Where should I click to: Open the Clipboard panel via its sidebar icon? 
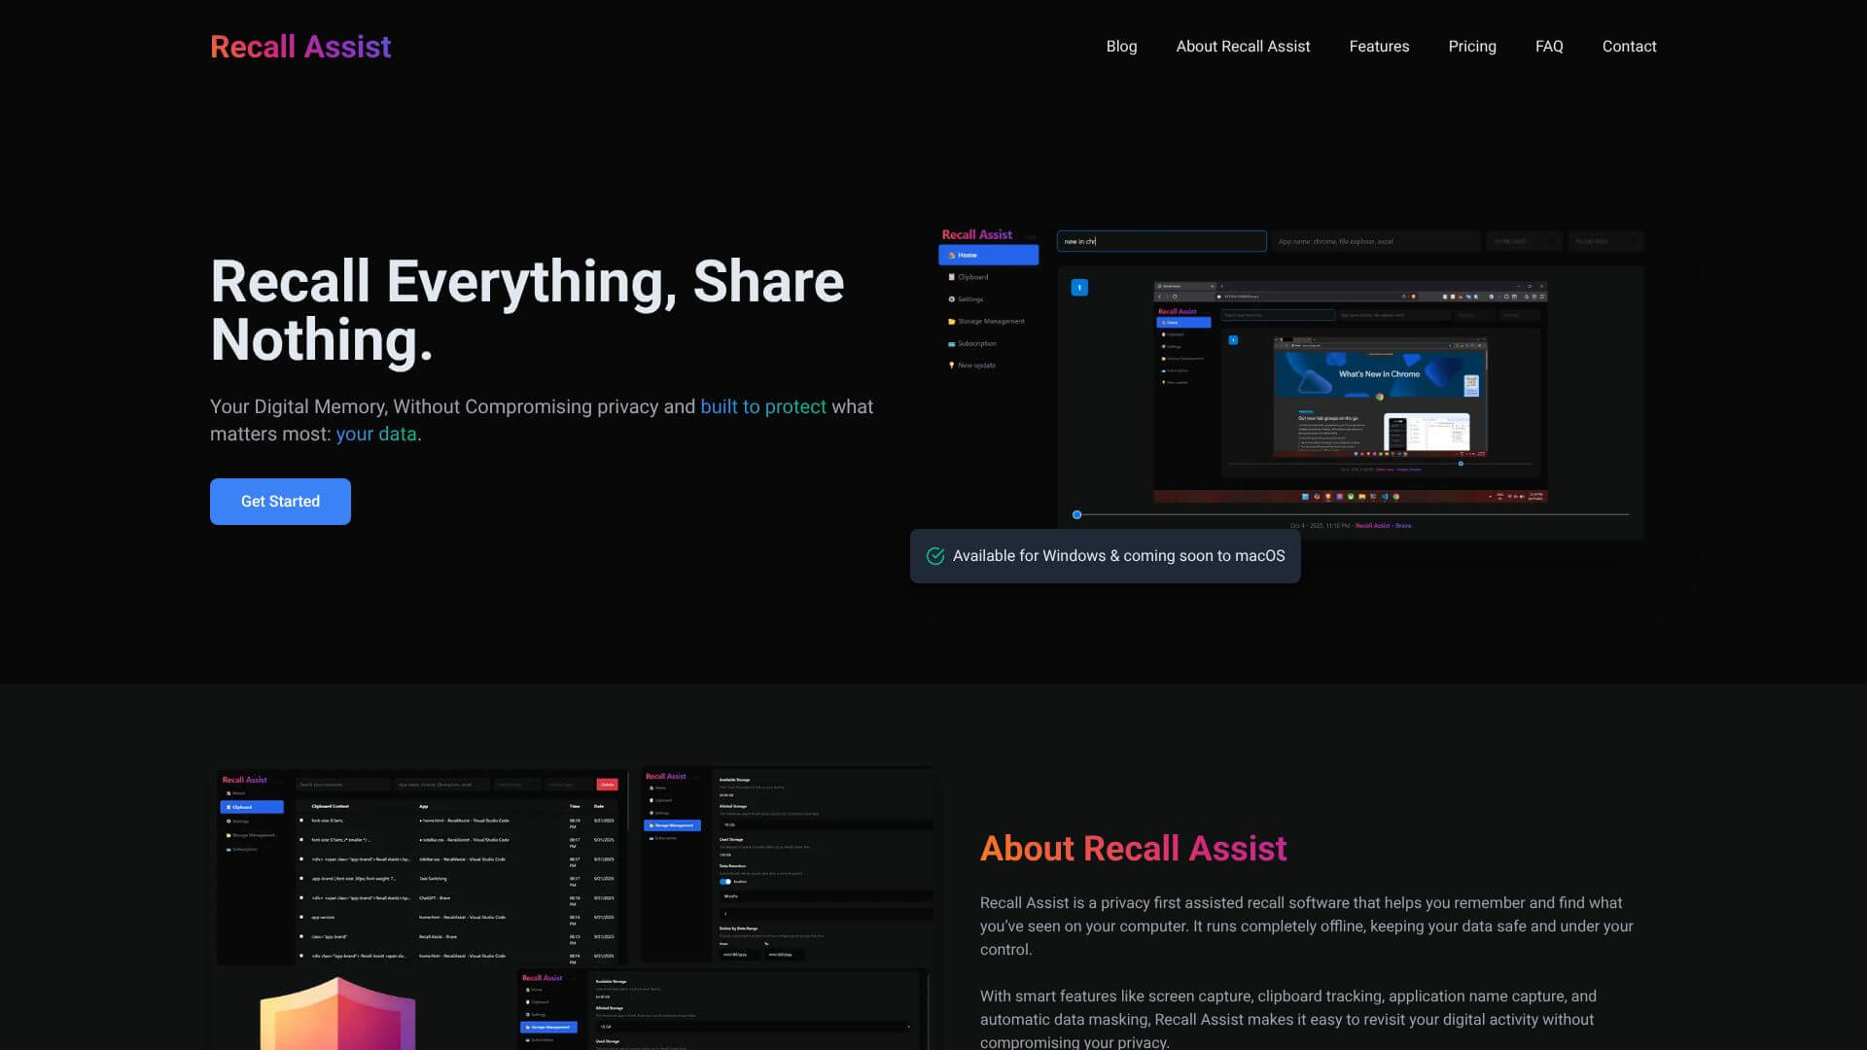pos(951,277)
